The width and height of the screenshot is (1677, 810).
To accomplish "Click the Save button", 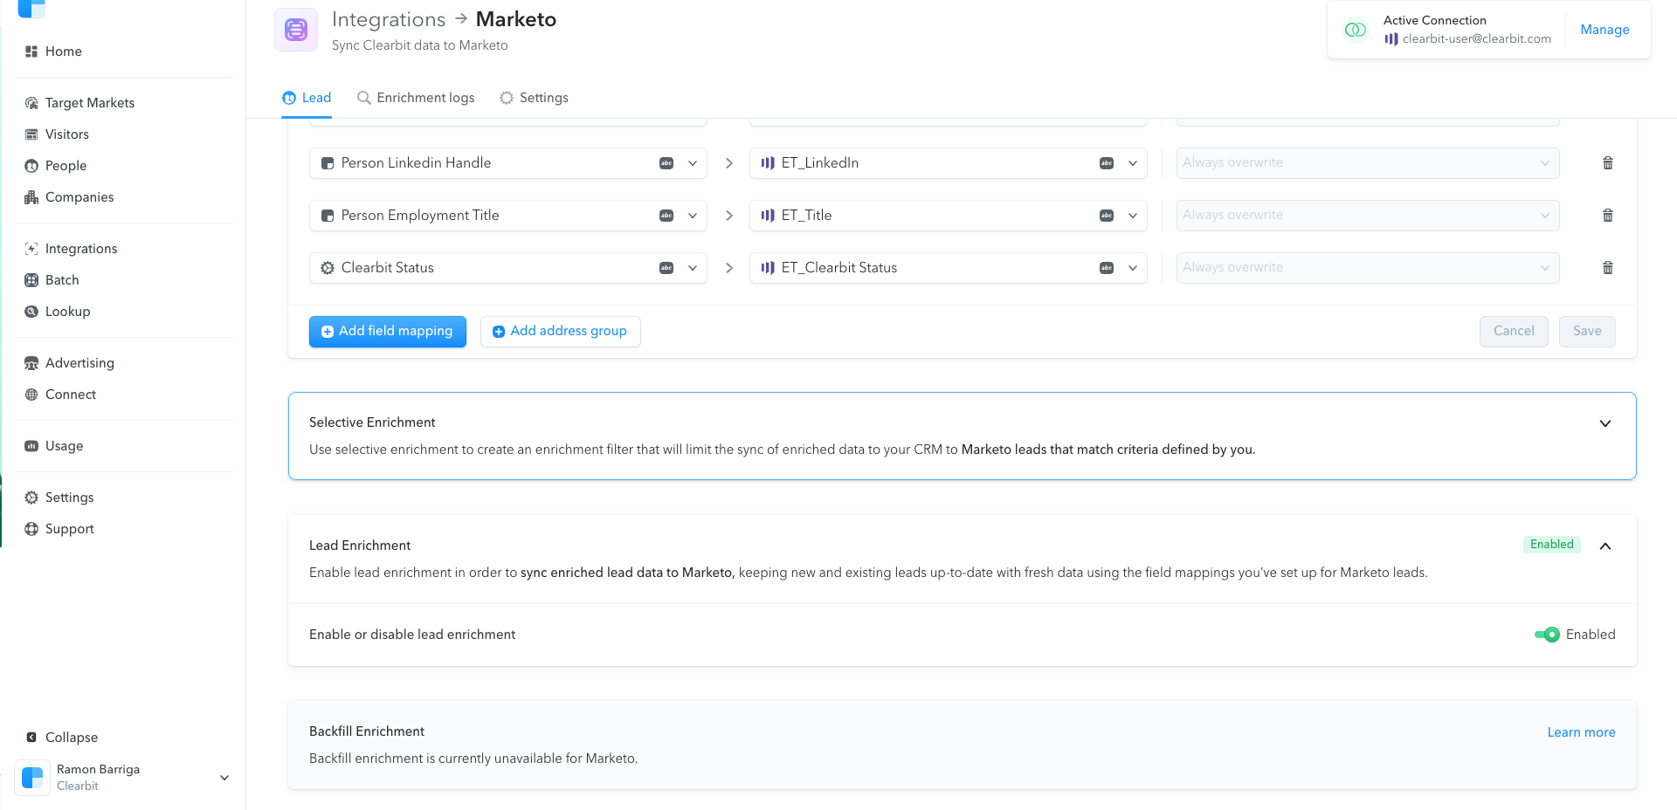I will click(1587, 332).
